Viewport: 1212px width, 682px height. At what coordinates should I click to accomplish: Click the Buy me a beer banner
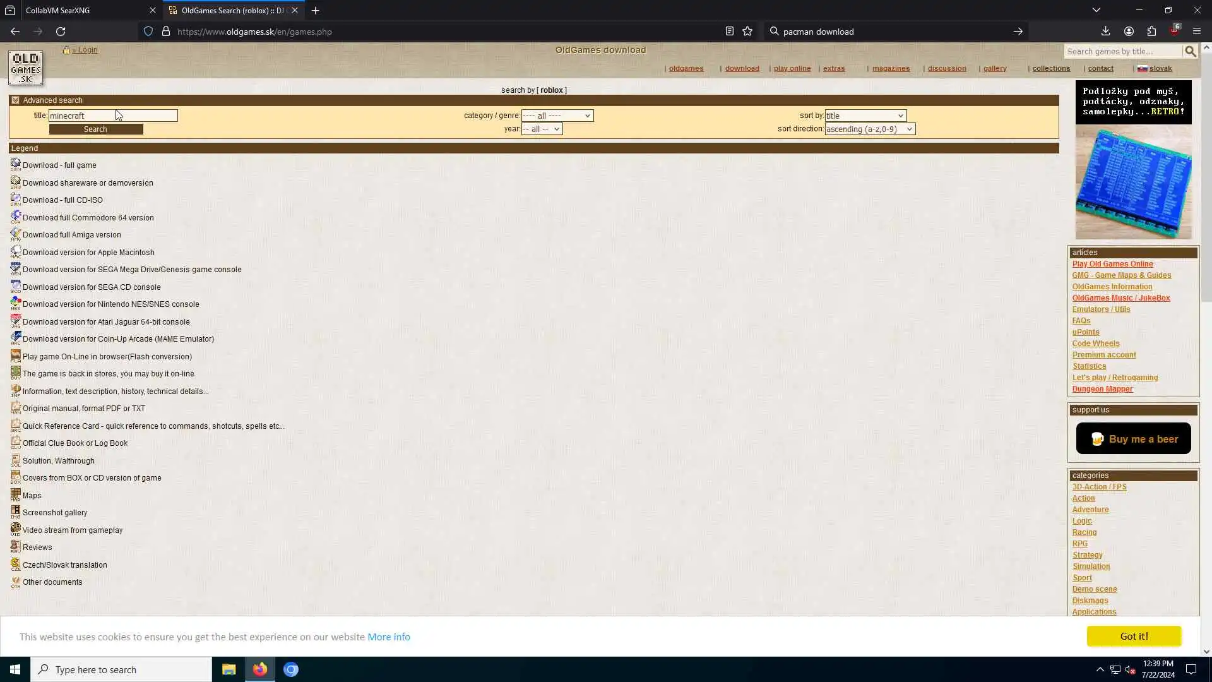click(x=1133, y=439)
